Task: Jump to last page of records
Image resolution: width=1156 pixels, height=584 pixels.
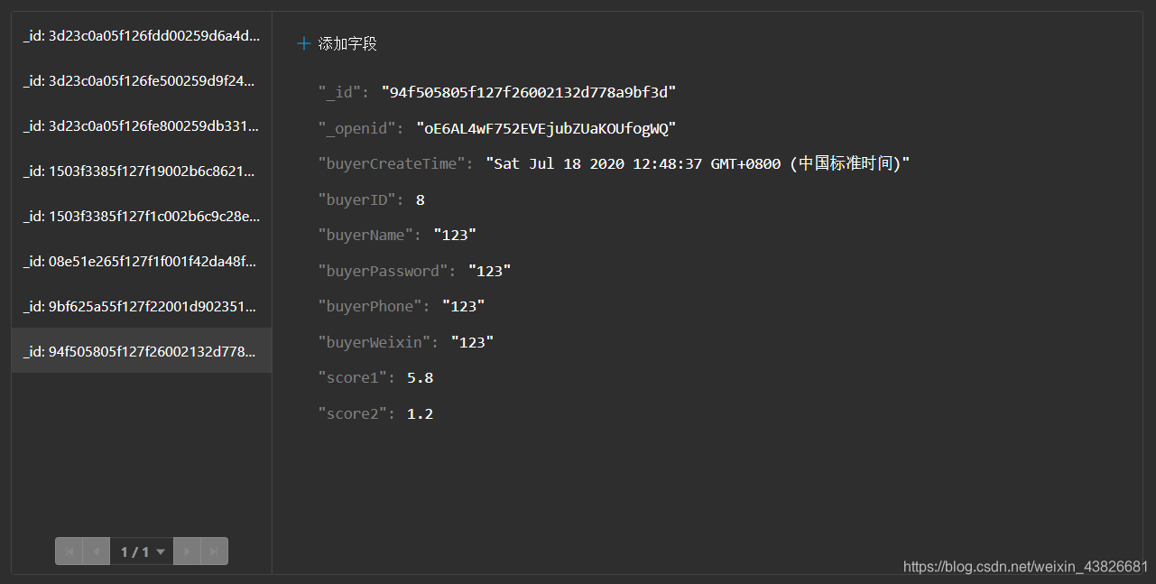Action: pos(214,552)
